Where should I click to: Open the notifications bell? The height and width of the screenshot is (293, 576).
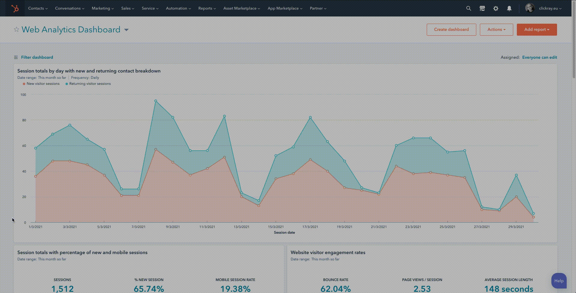[509, 8]
